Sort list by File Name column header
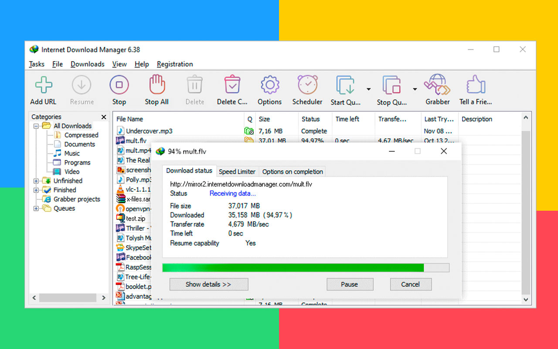558x349 pixels. [x=178, y=119]
